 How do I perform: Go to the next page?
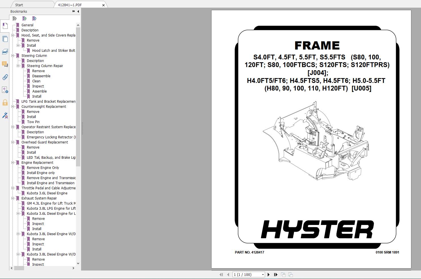pos(268,274)
